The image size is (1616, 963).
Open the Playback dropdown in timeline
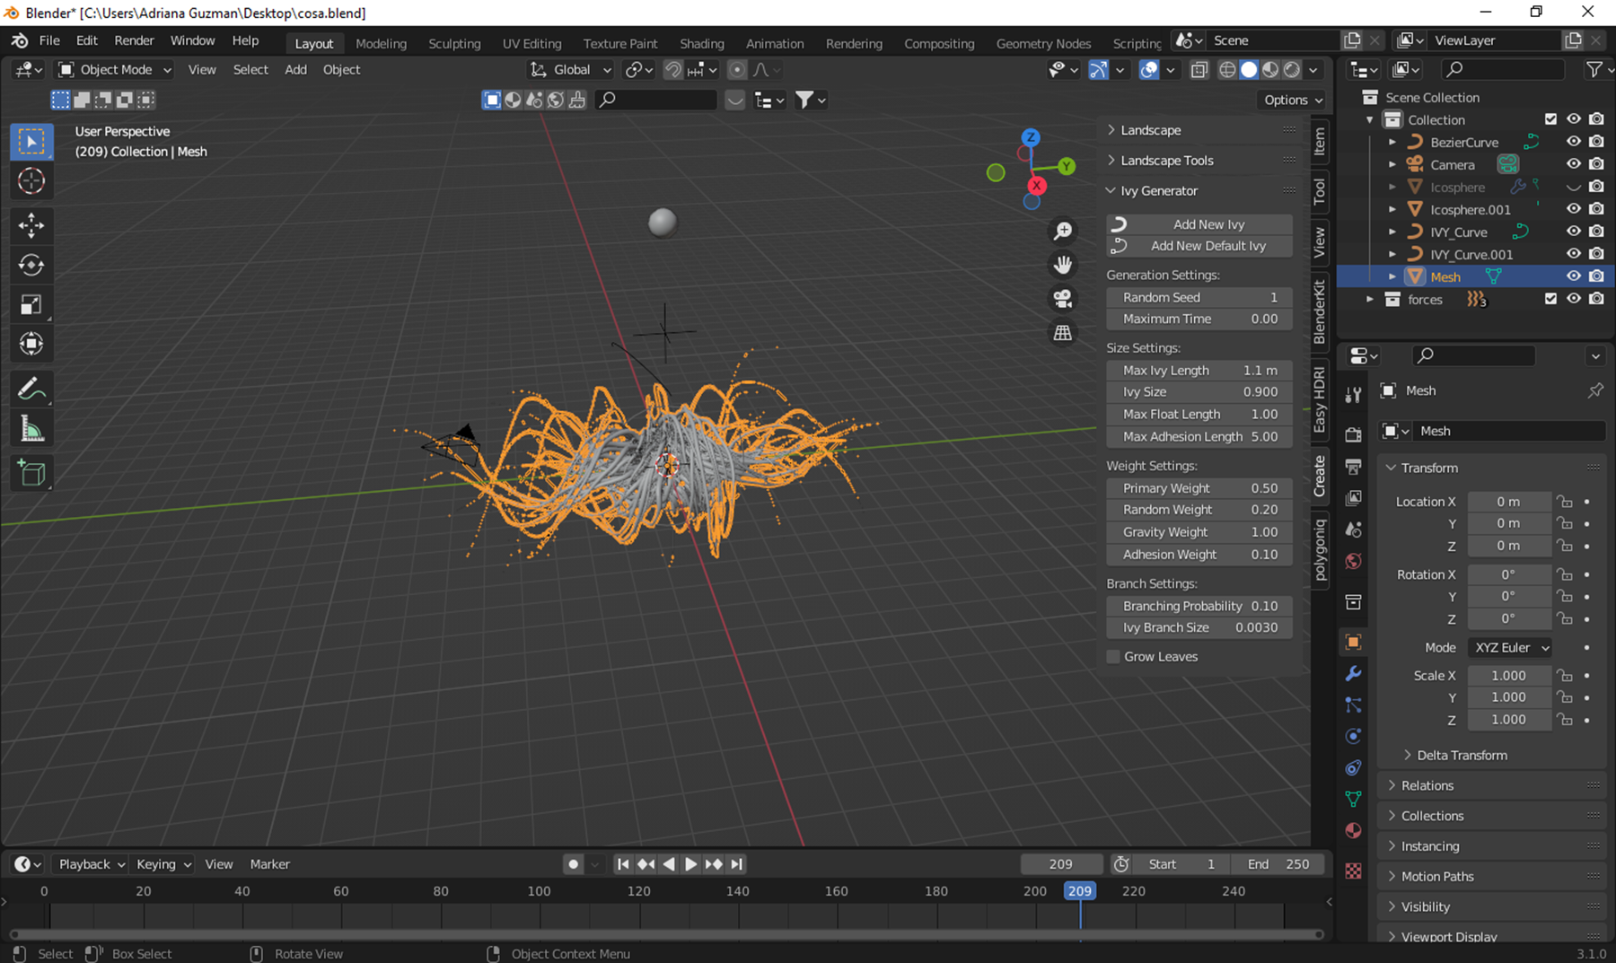point(91,864)
